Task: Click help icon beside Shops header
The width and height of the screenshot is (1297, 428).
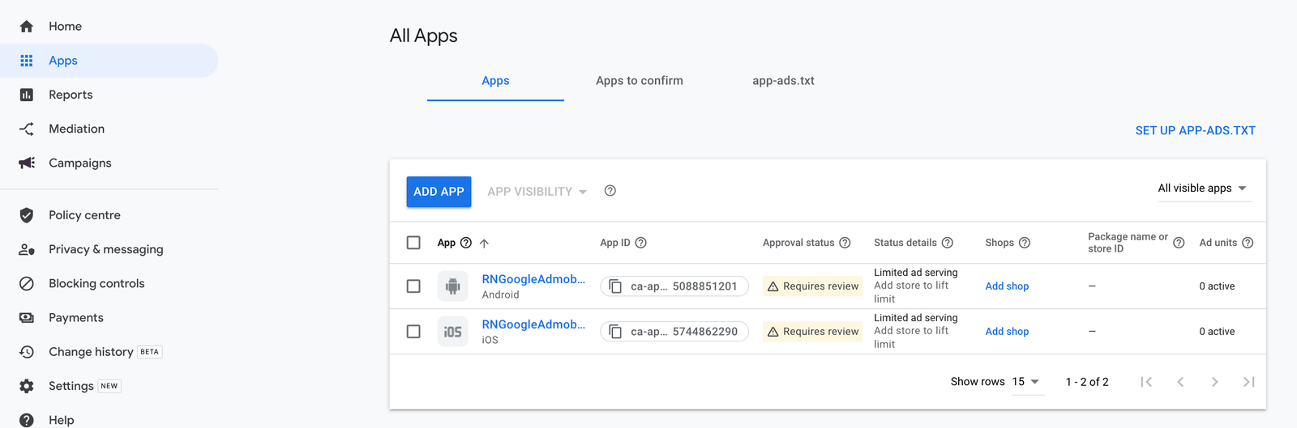Action: click(x=1025, y=243)
